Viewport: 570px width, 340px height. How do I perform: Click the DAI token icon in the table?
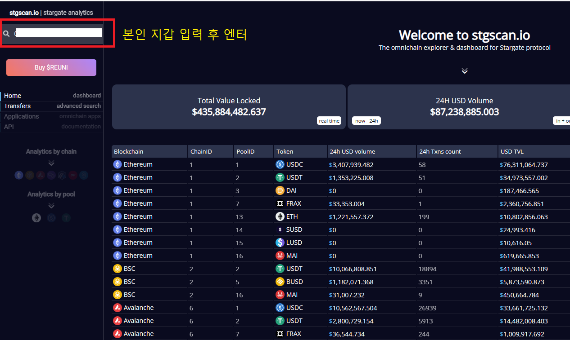click(280, 190)
